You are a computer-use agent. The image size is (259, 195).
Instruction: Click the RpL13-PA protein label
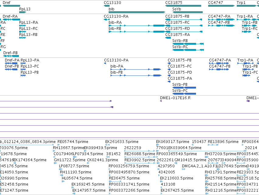point(30,60)
